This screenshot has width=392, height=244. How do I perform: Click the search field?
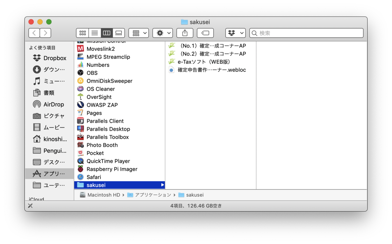coord(306,33)
